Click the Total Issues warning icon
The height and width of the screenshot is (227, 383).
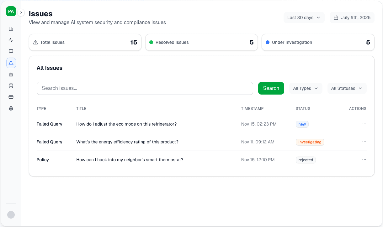(x=35, y=42)
